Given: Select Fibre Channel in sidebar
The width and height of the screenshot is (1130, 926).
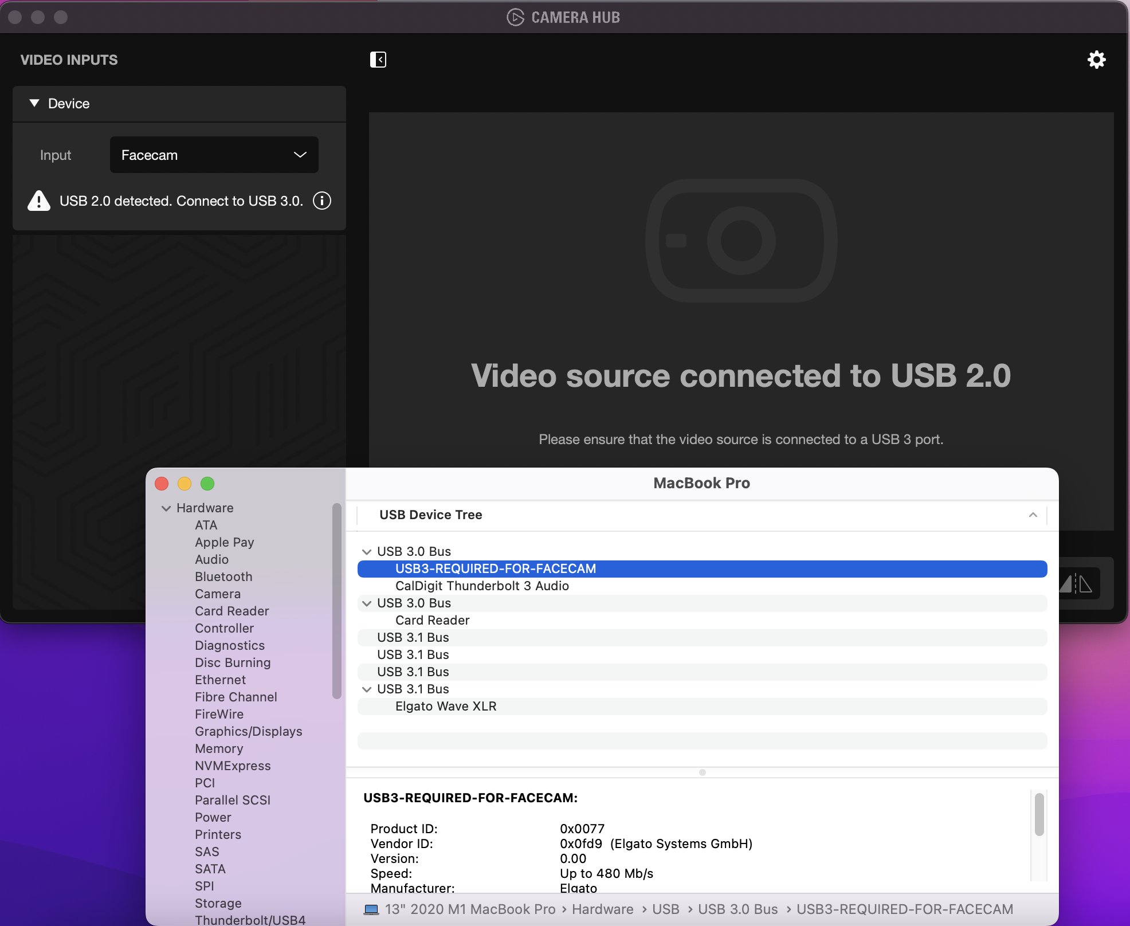Looking at the screenshot, I should (x=236, y=697).
